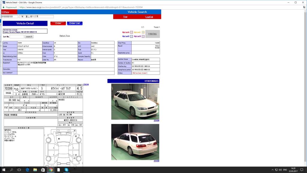Tick the MyListD checkbox
Image resolution: width=307 pixels, height=173 pixels.
click(x=143, y=36)
